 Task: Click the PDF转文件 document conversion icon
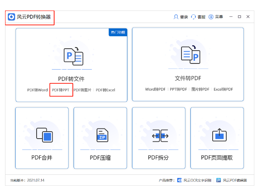click(x=74, y=56)
